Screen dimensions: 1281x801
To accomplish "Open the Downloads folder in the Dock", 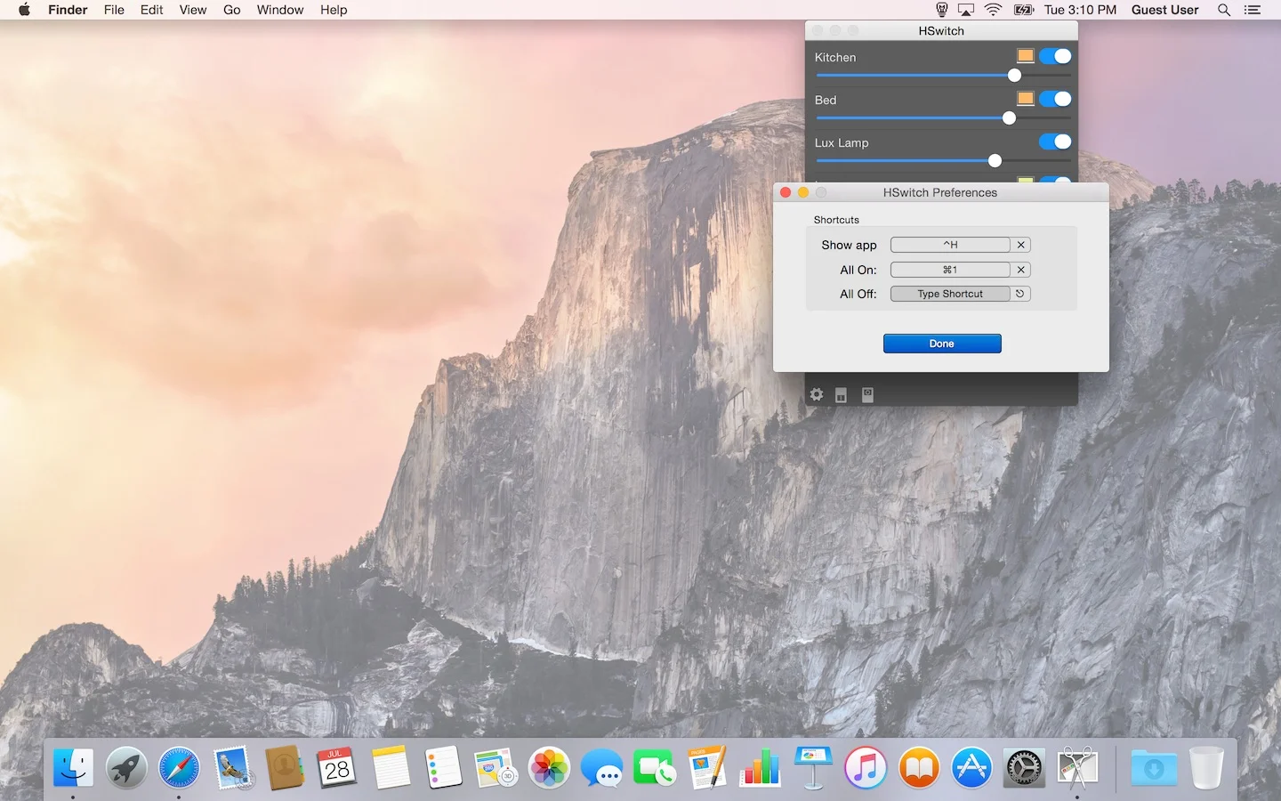I will point(1153,767).
